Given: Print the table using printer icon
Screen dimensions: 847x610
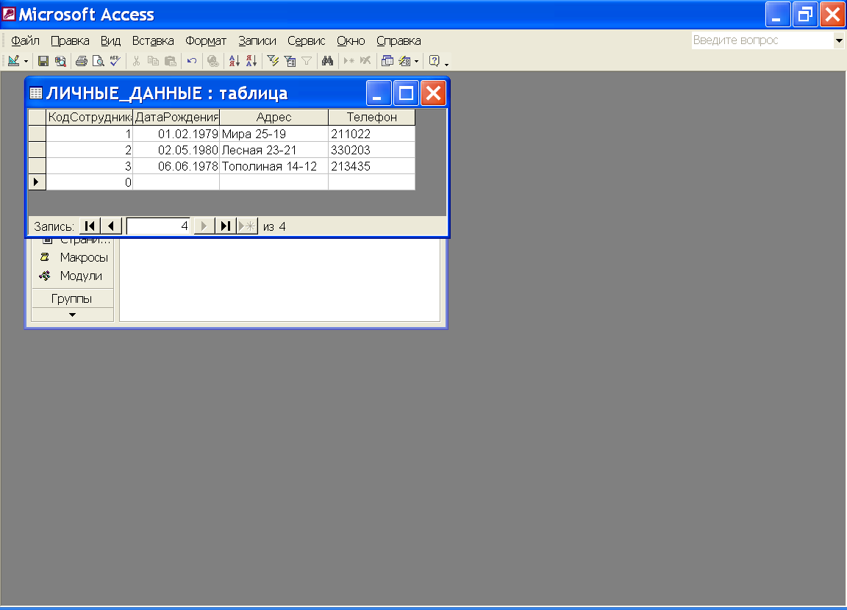Looking at the screenshot, I should tap(82, 61).
